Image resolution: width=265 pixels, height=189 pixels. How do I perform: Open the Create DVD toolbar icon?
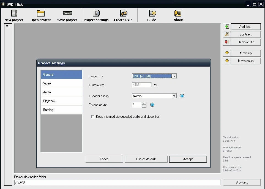tap(123, 15)
